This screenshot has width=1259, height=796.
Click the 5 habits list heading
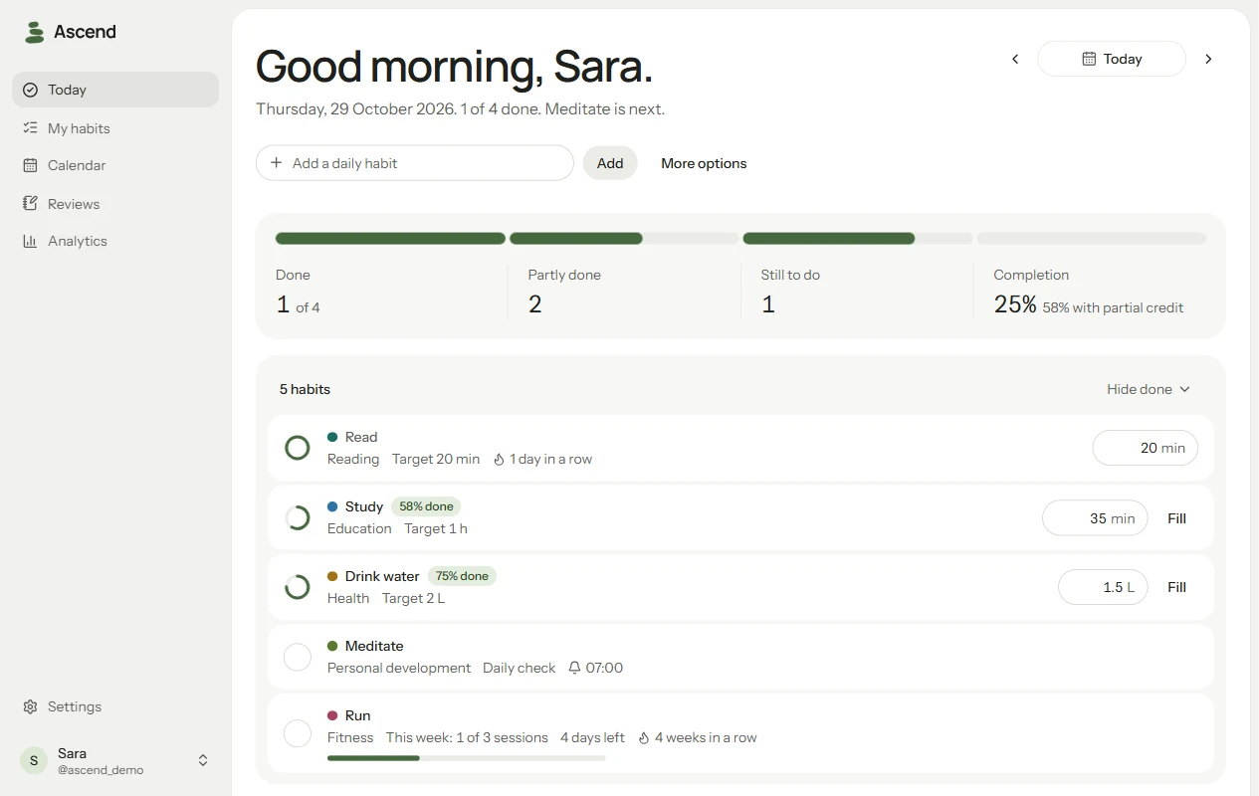[x=305, y=389]
